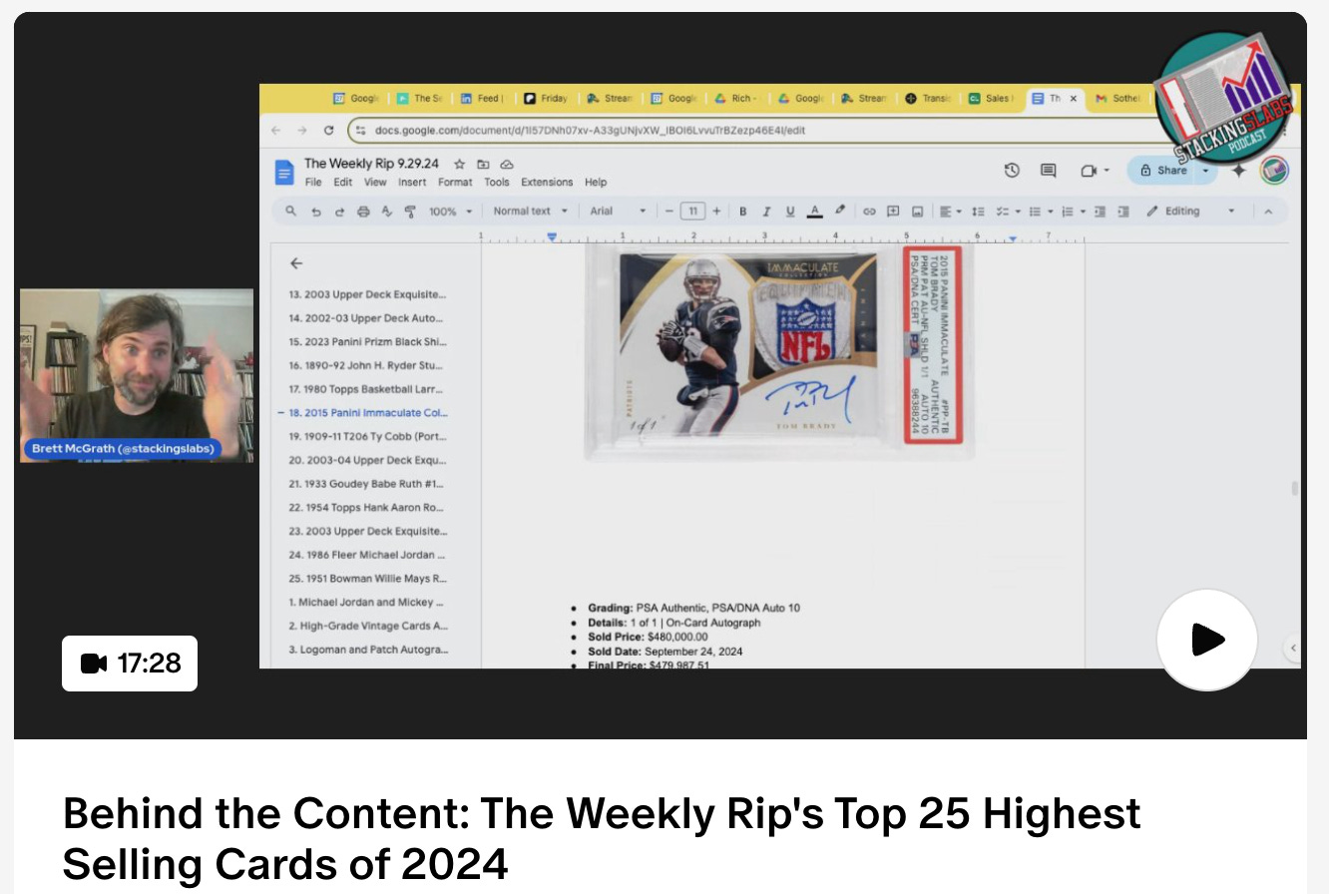
Task: Switch to the Friday browser tab
Action: [x=546, y=98]
